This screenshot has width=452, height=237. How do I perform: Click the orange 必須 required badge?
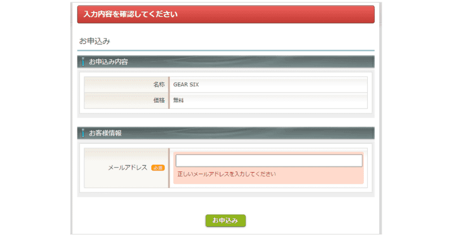tap(158, 168)
